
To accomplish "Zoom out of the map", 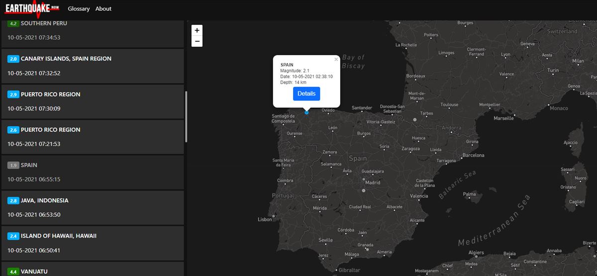I will click(x=198, y=41).
